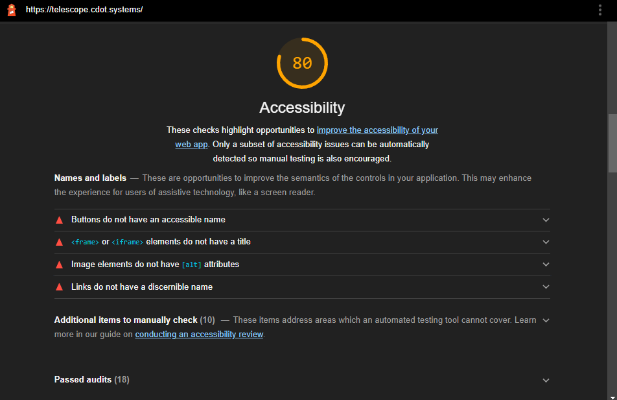Expand the Additional items to manually check section
The width and height of the screenshot is (617, 400).
point(546,320)
